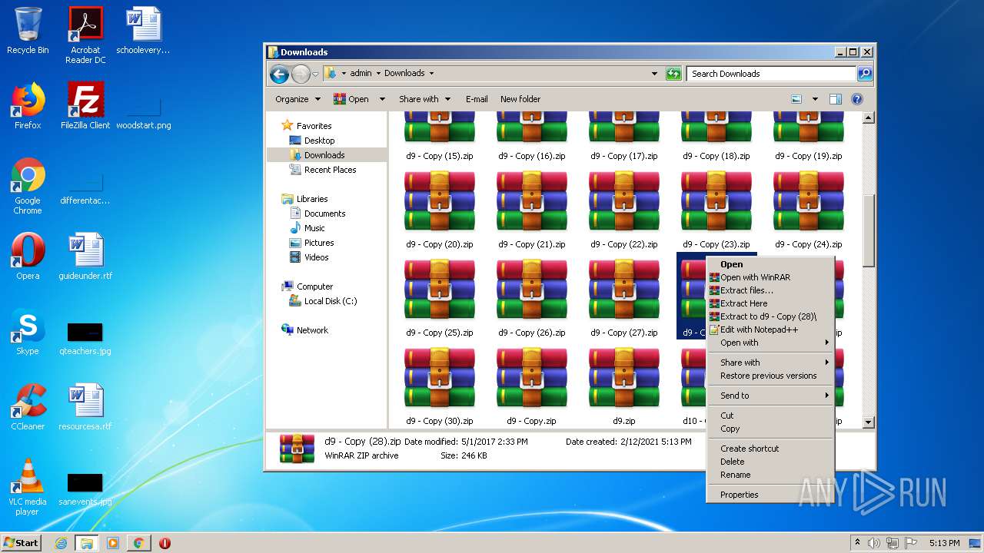
Task: Select Extract to d9 - Copy (28)\
Action: pos(770,316)
